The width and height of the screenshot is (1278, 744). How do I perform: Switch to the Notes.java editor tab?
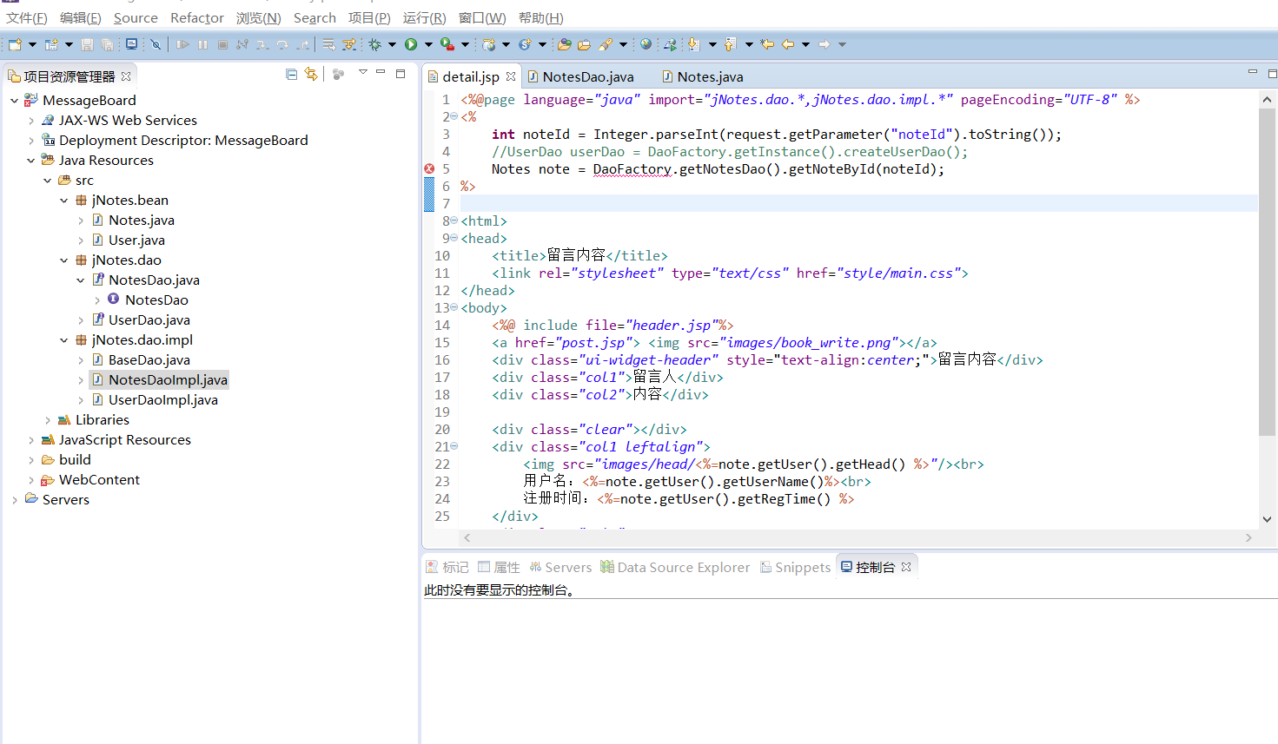click(703, 76)
